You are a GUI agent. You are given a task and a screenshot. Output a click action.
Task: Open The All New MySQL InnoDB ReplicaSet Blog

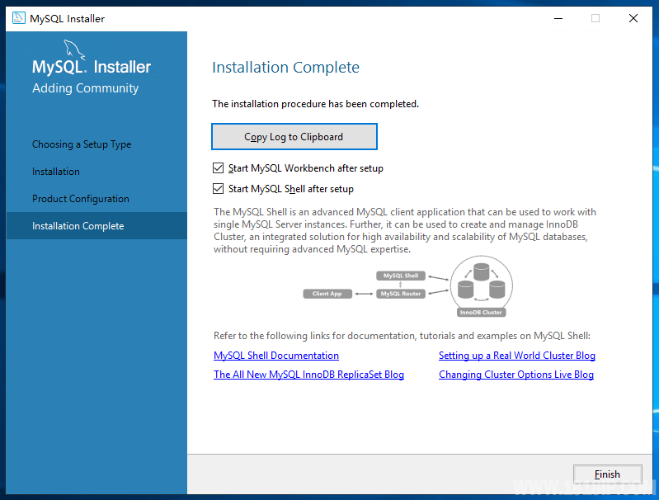(309, 375)
